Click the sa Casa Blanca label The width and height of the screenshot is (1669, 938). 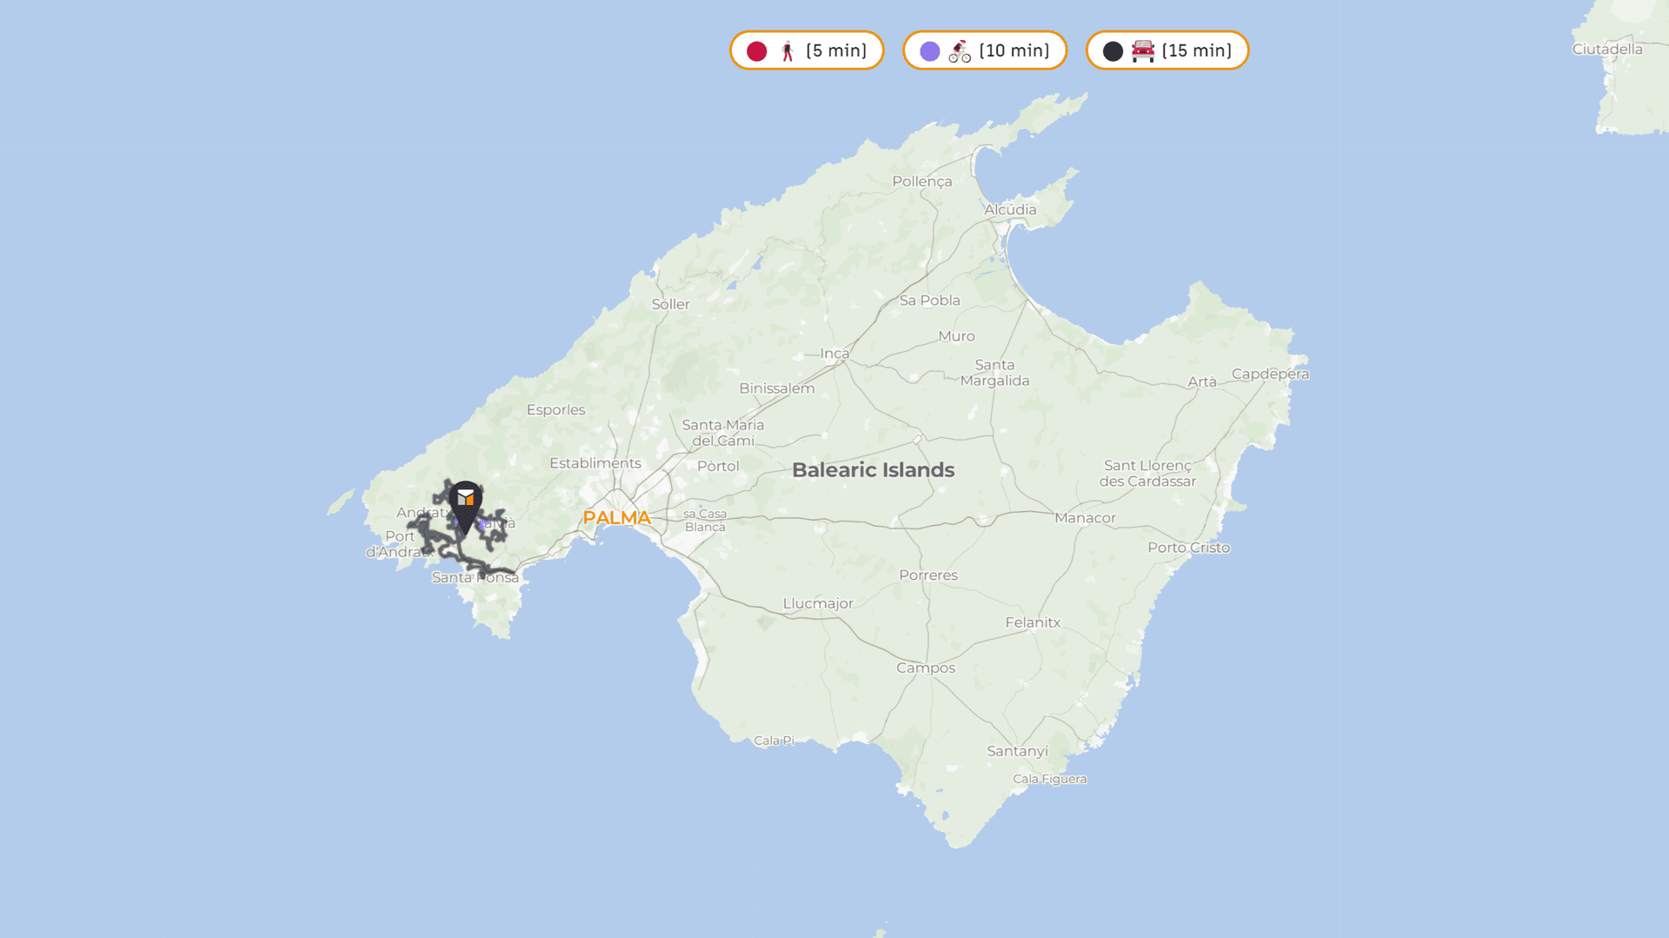click(x=705, y=521)
